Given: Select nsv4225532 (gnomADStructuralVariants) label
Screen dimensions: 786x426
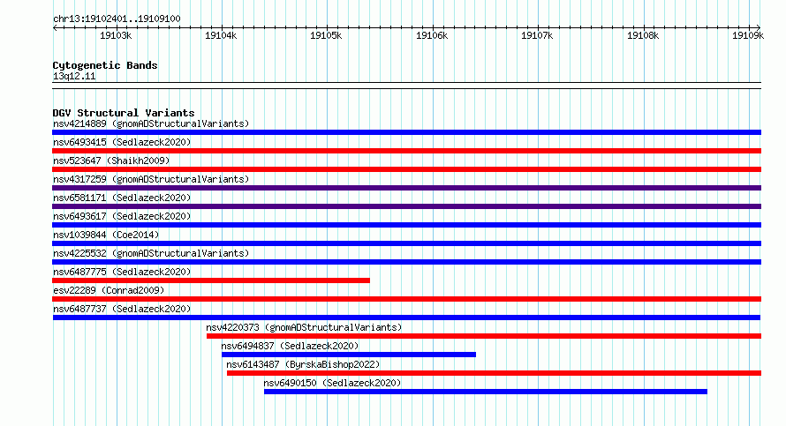Looking at the screenshot, I should pos(151,253).
